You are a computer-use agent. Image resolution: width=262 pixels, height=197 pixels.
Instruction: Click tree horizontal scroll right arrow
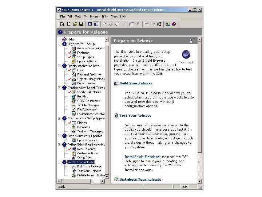[103, 181]
